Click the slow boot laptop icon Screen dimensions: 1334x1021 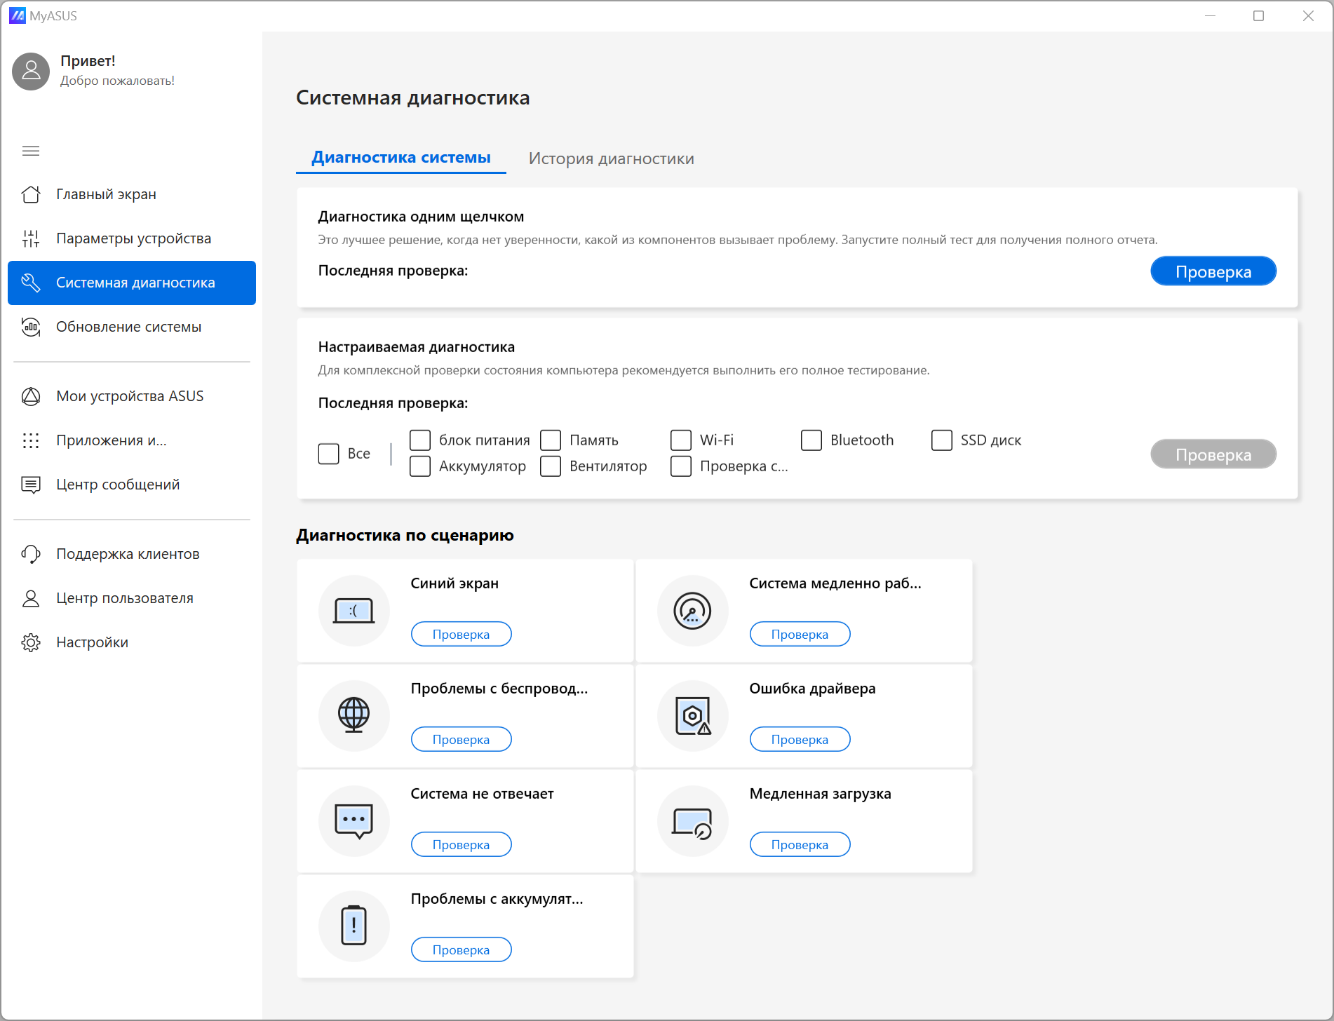(692, 821)
